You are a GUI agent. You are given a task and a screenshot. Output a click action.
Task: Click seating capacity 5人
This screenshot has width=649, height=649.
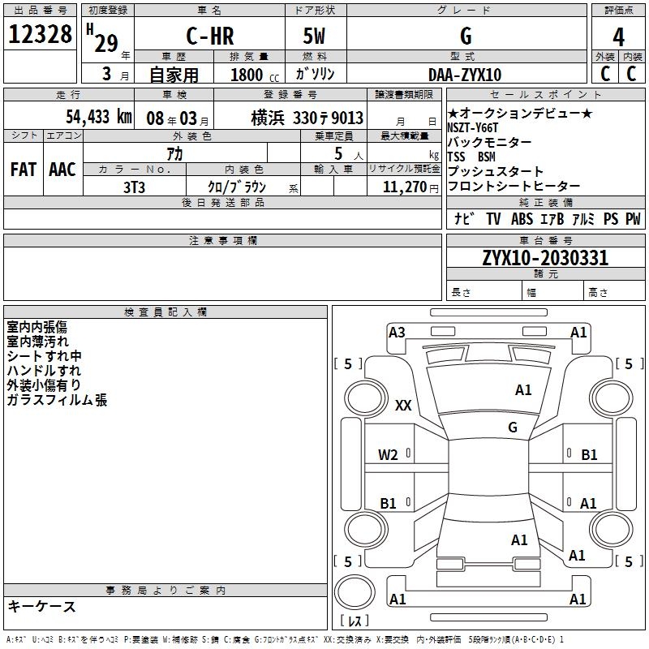[349, 154]
